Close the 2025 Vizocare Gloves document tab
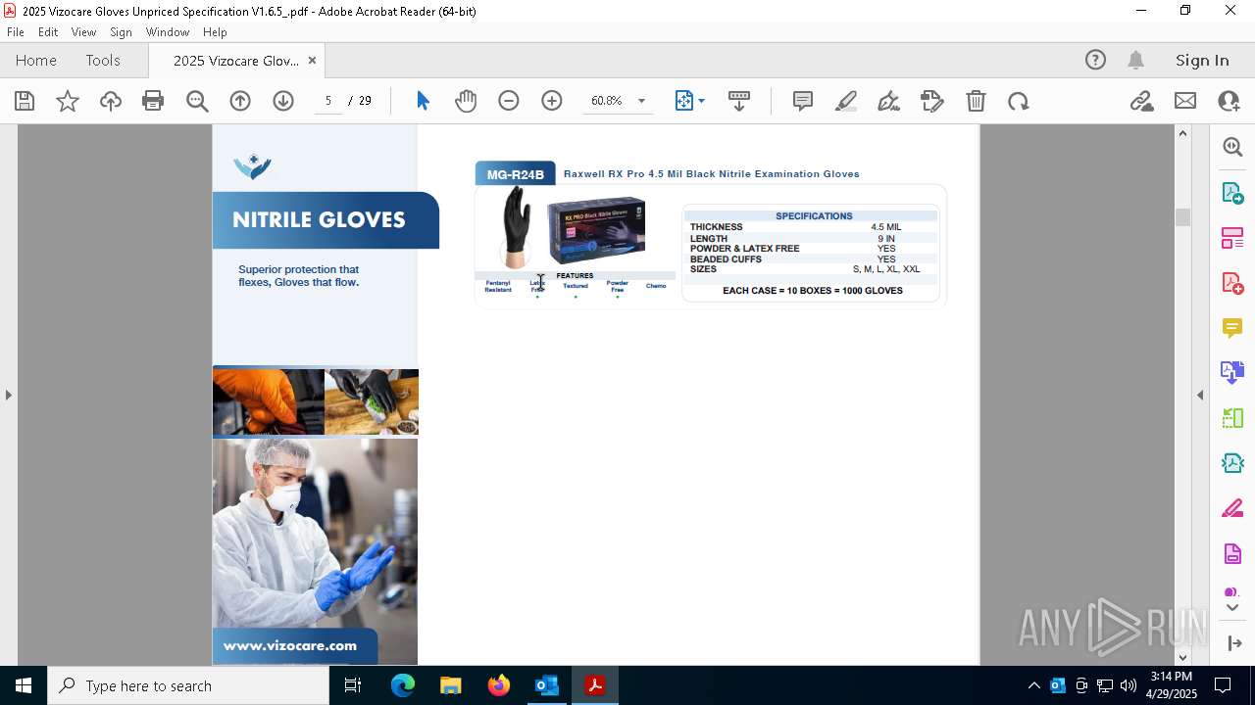This screenshot has width=1255, height=705. [312, 61]
